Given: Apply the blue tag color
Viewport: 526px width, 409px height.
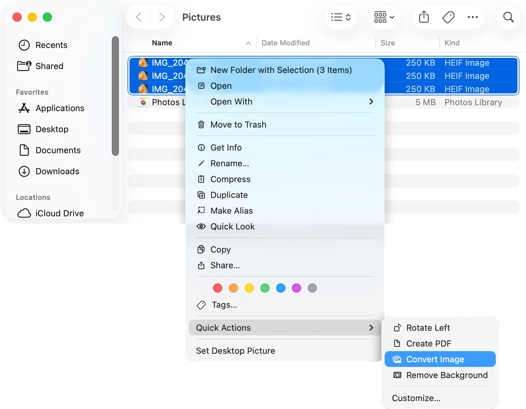Looking at the screenshot, I should [x=281, y=288].
